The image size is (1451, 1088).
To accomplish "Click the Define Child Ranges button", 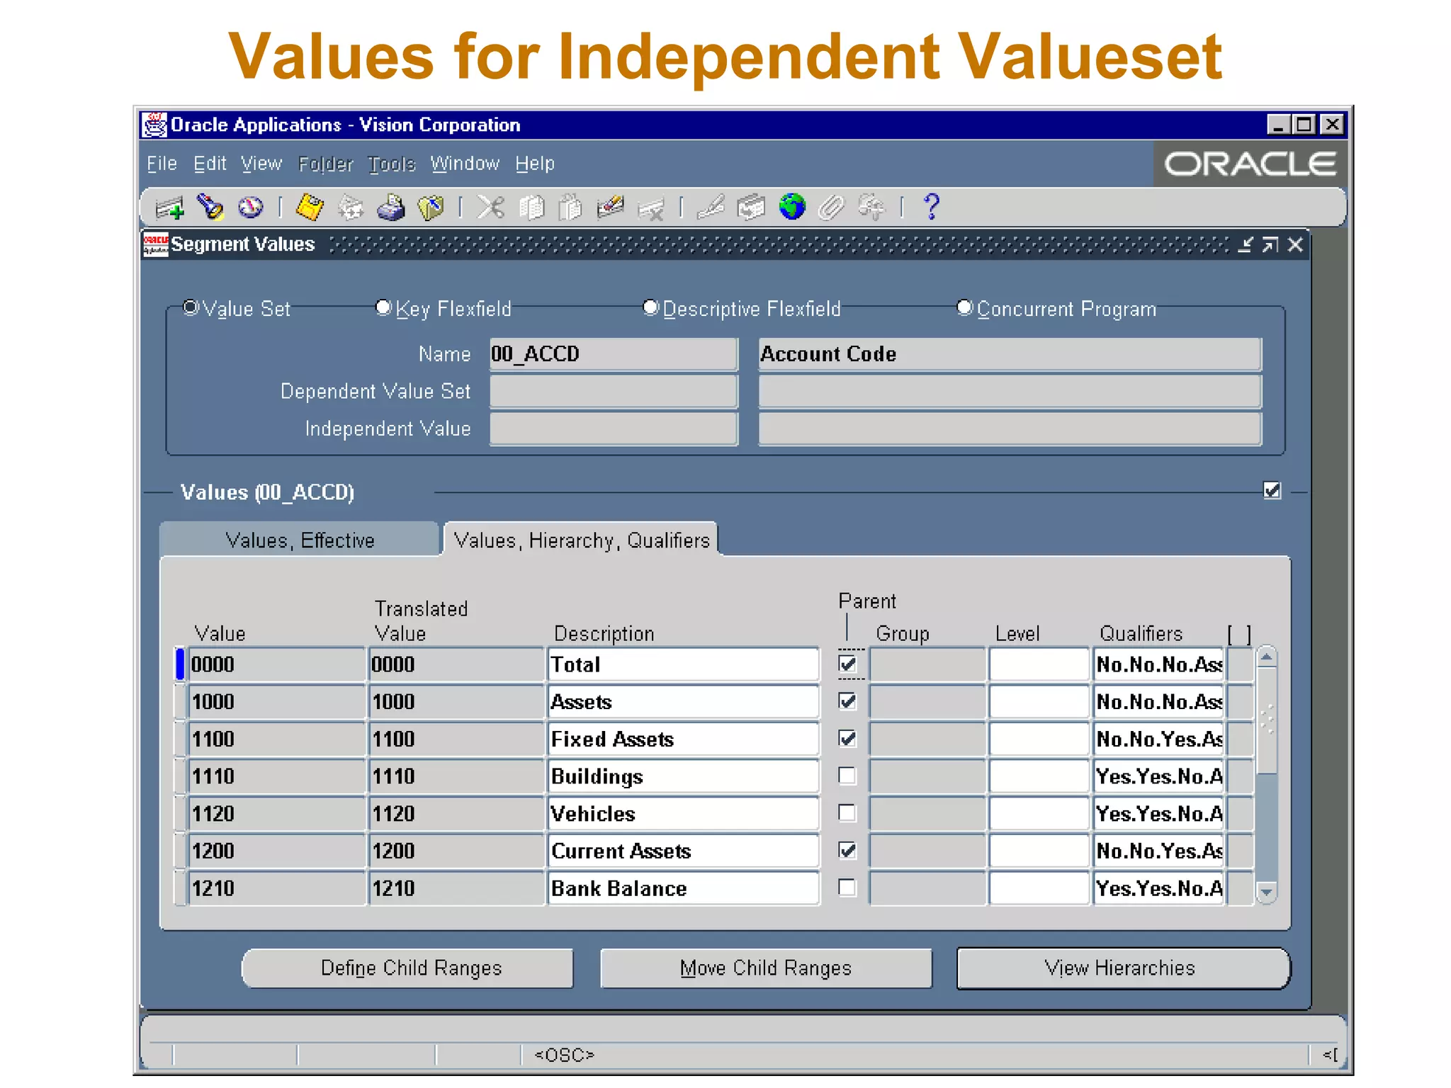I will (x=408, y=968).
